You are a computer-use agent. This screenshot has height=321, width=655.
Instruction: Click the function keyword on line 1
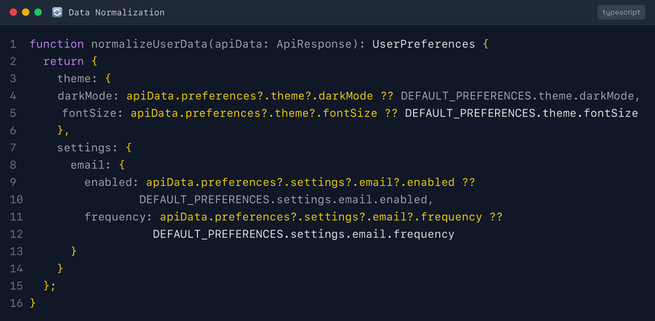pos(57,44)
